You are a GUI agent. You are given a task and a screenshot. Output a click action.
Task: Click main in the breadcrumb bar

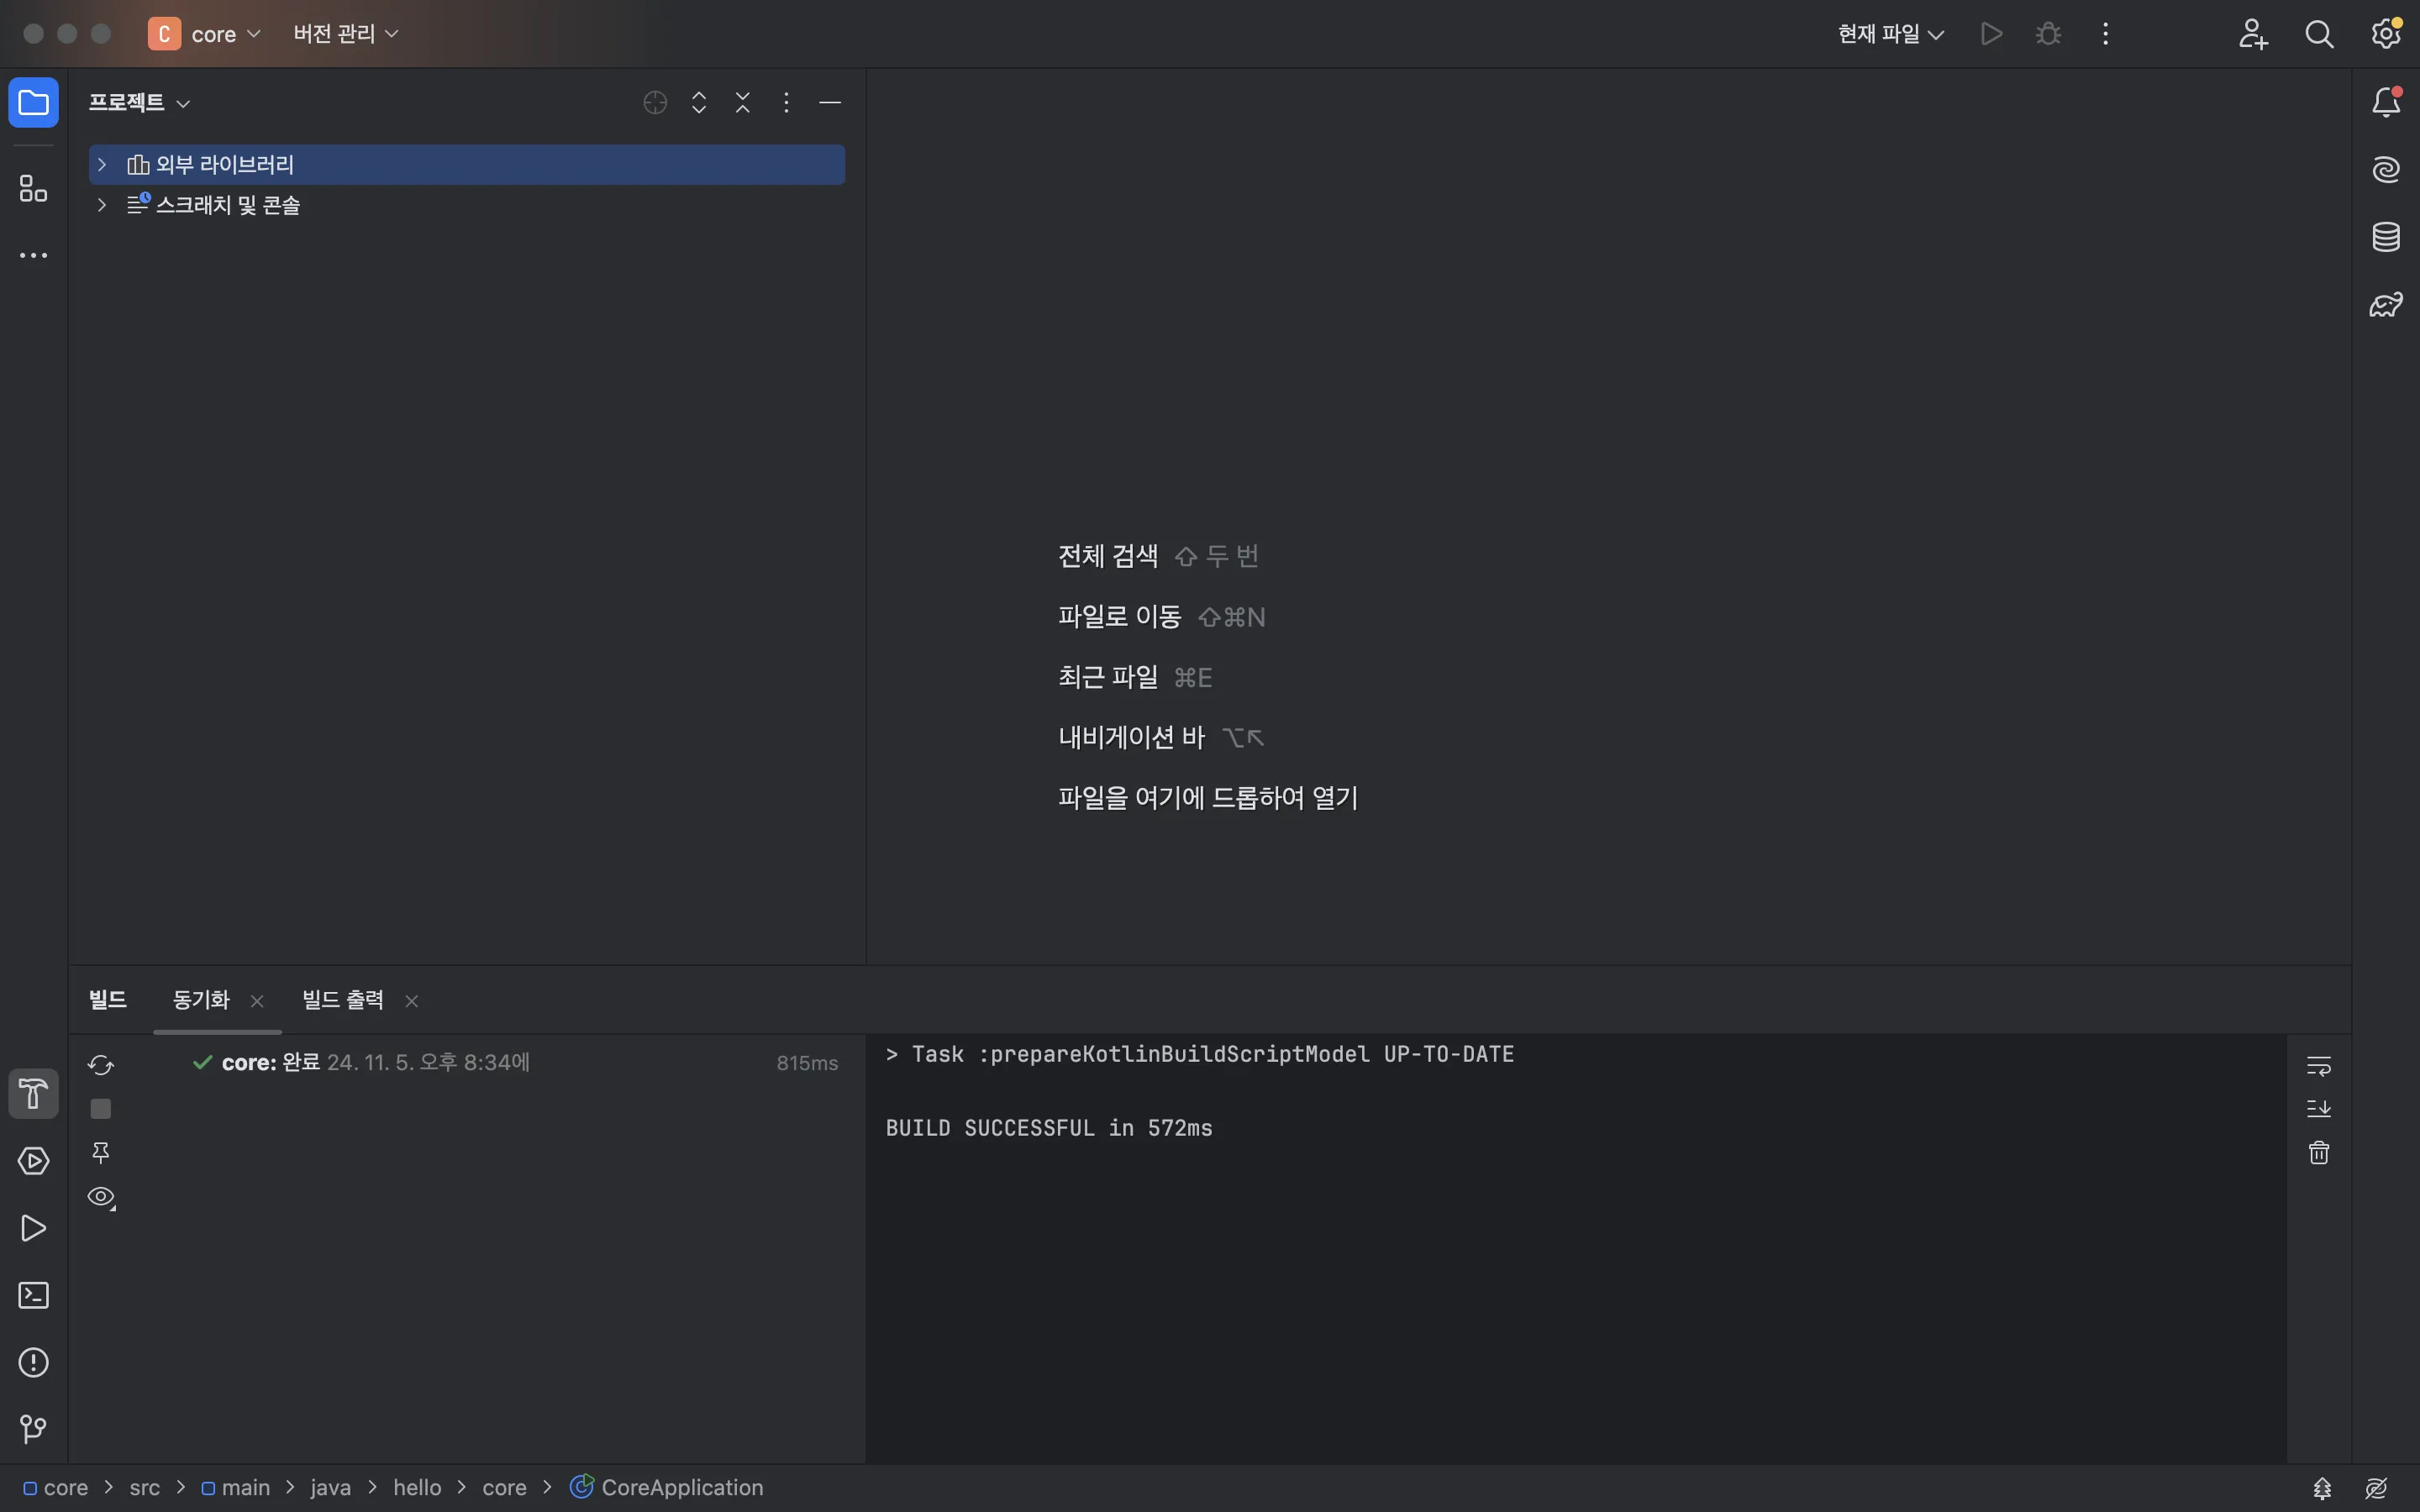point(236,1488)
